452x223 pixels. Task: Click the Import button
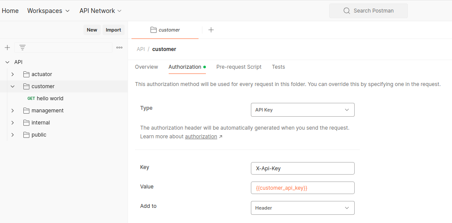click(x=113, y=30)
